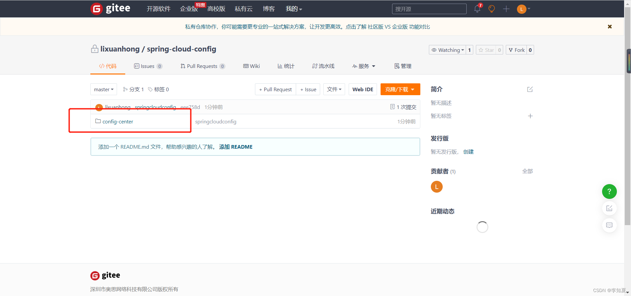Click spring-cloud-config repo name in title
Screen dimensions: 631x296
pos(181,49)
